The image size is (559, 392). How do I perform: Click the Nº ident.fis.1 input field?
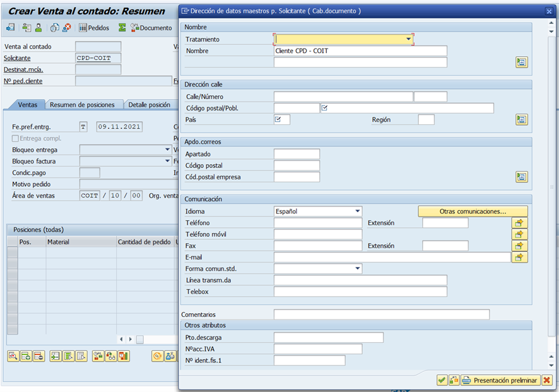click(x=309, y=360)
